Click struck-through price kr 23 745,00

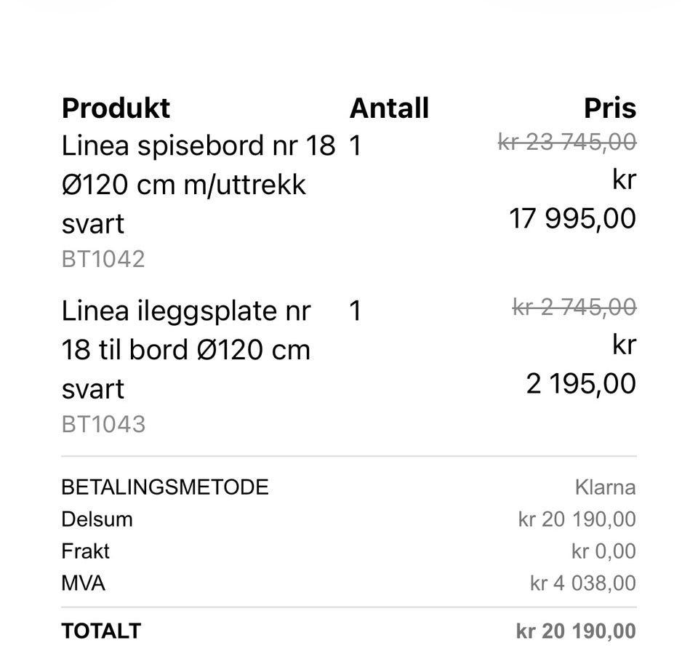(567, 143)
